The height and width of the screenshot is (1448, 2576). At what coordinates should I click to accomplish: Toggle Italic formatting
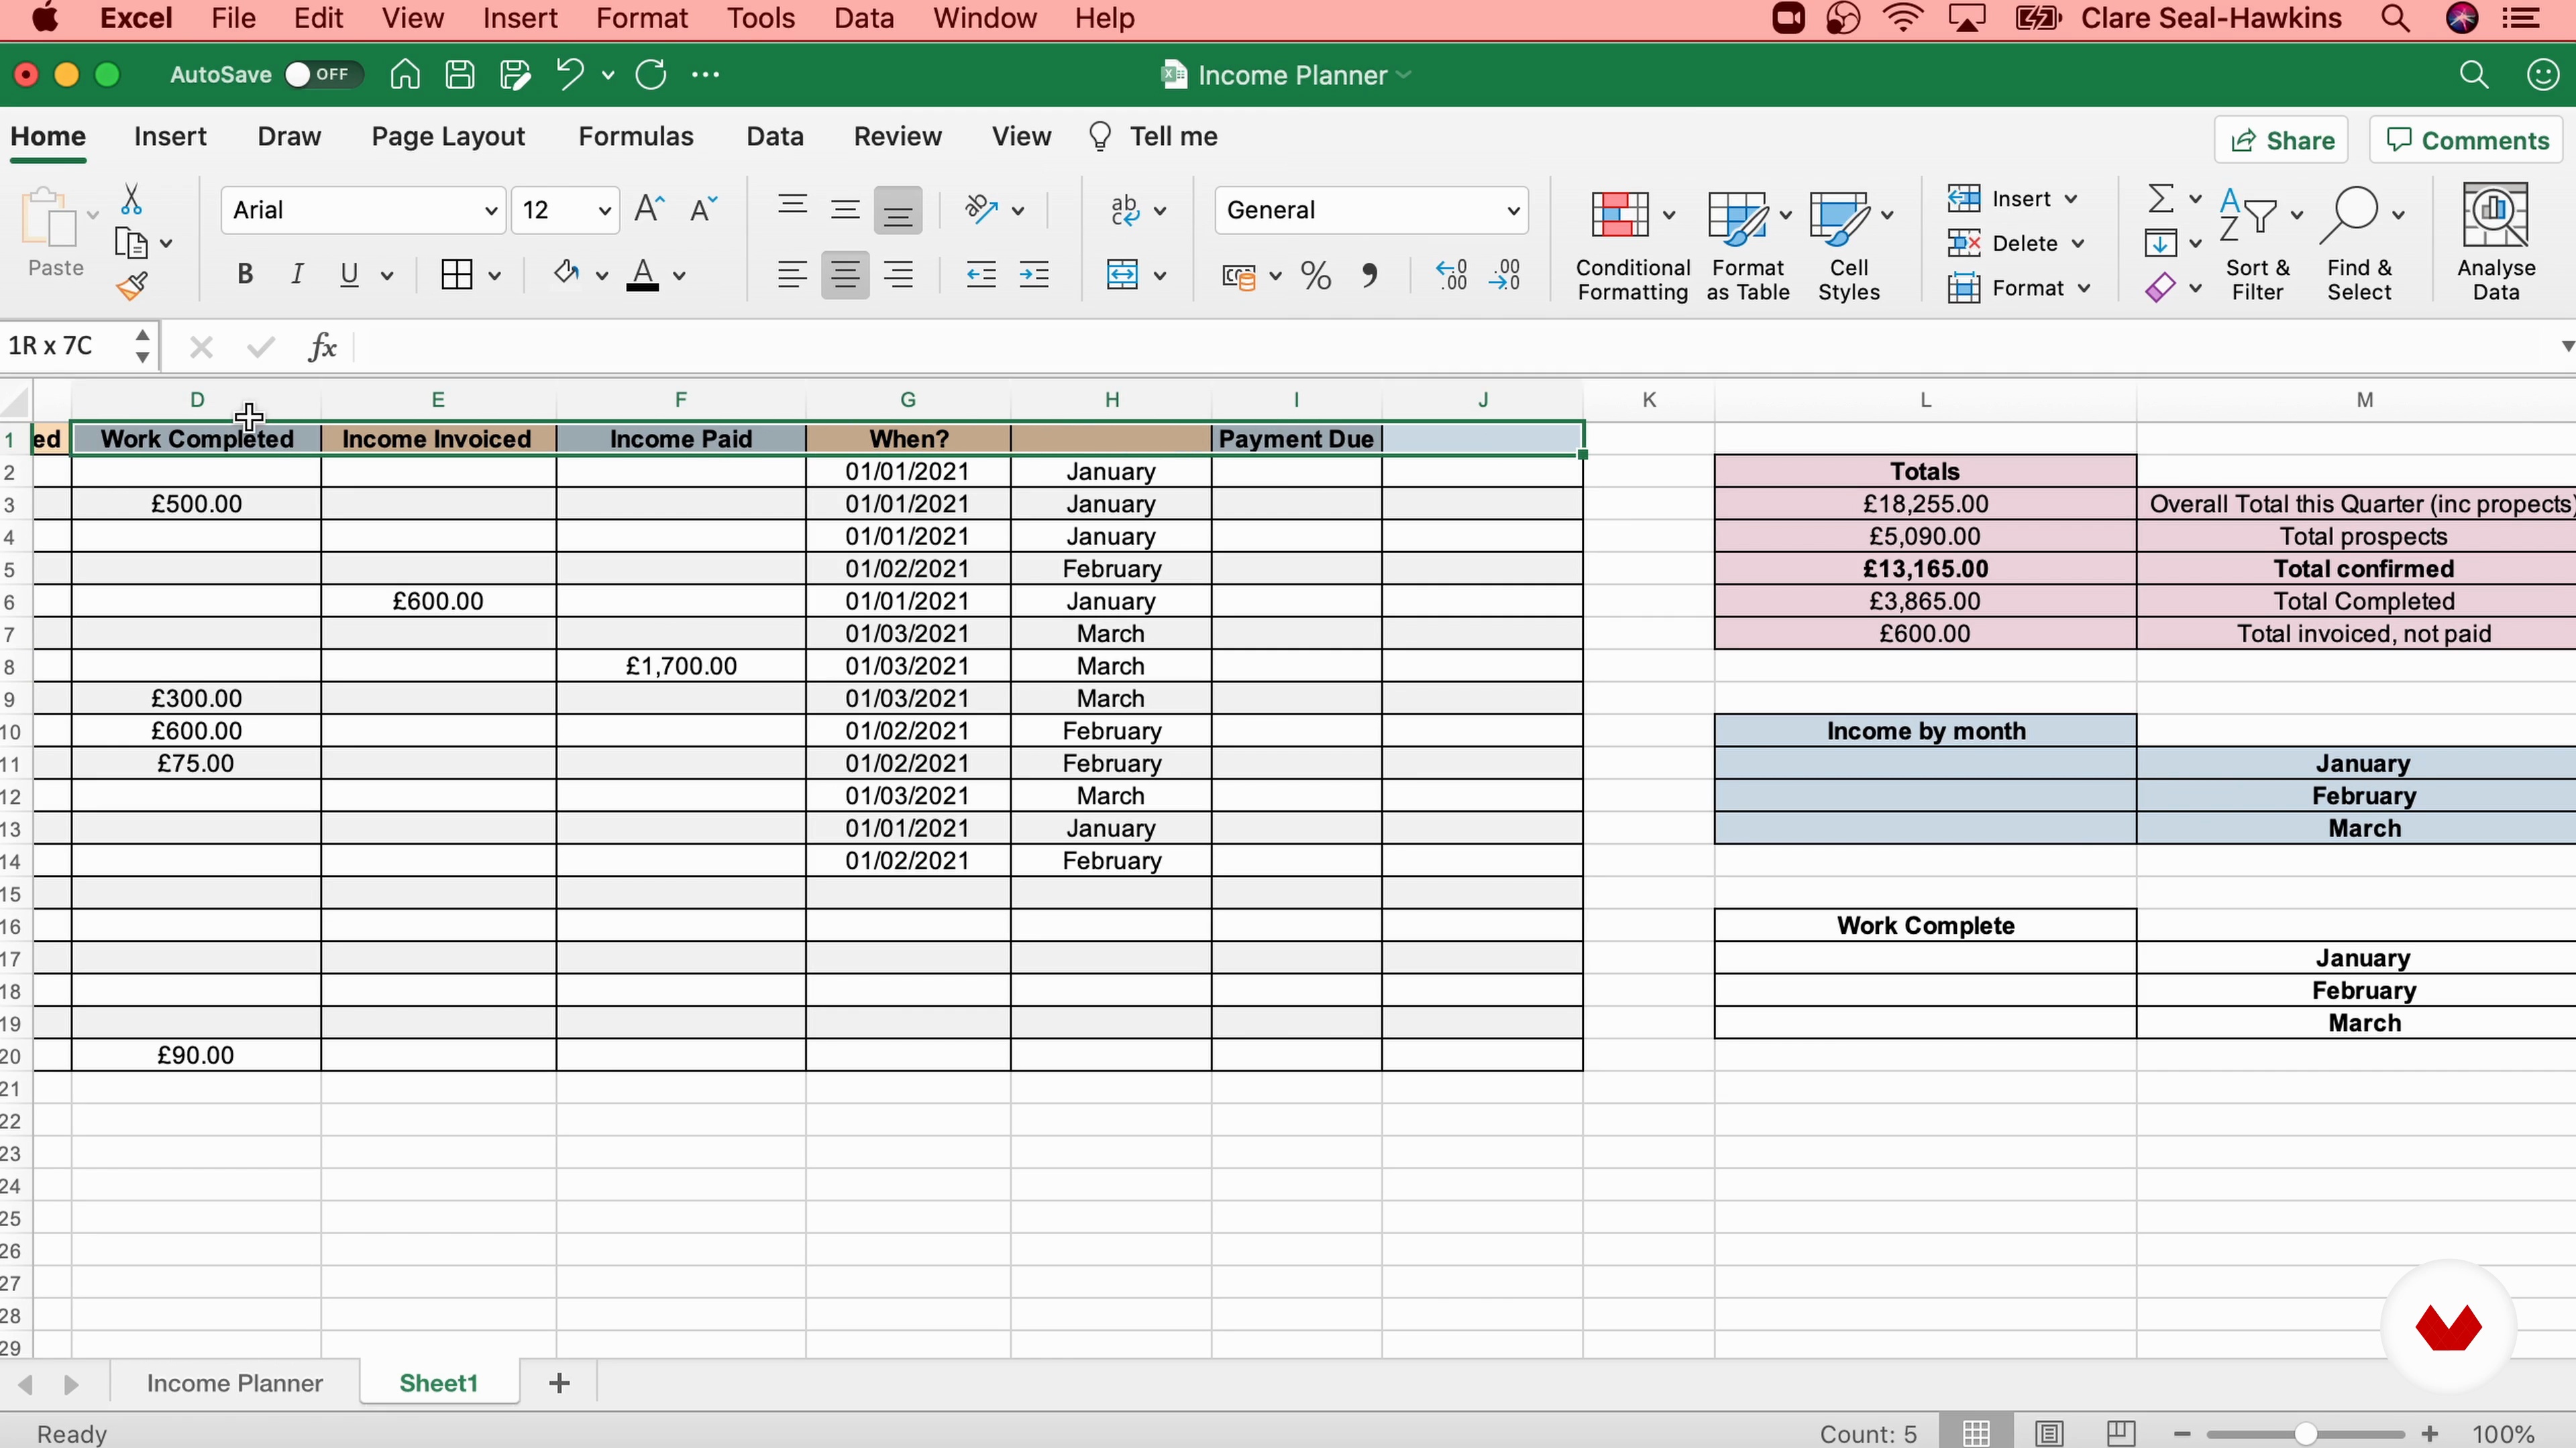click(297, 274)
